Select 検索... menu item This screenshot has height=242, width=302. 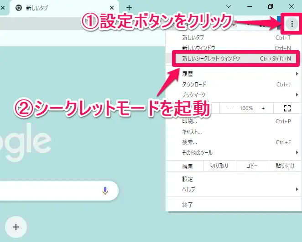(234, 142)
